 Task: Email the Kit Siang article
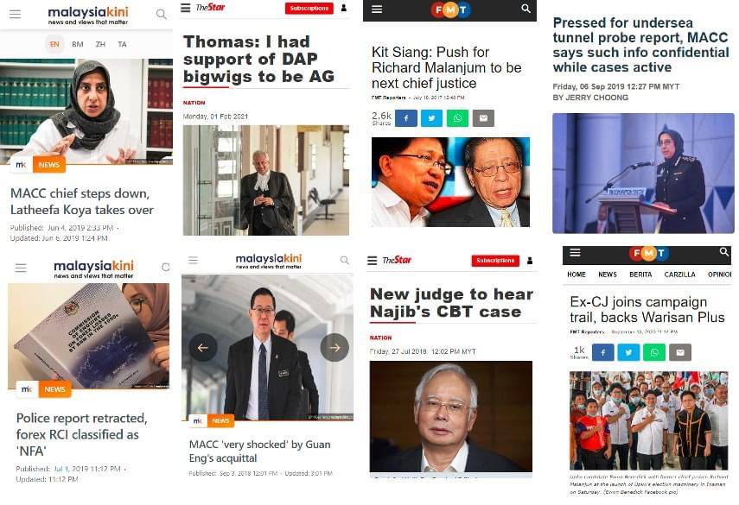point(483,118)
